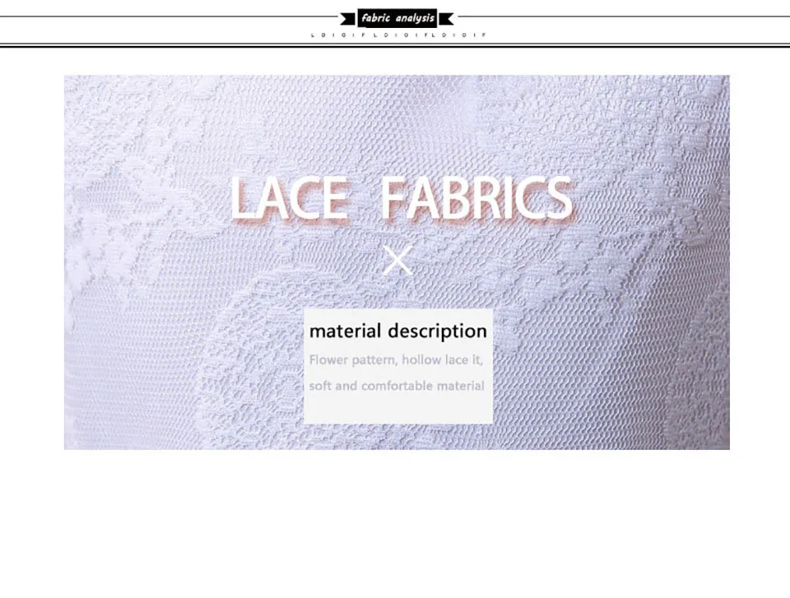The width and height of the screenshot is (790, 598).
Task: Select the "LACE FABRICS" headline text
Action: coord(402,198)
